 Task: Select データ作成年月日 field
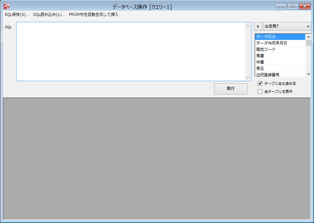280,43
